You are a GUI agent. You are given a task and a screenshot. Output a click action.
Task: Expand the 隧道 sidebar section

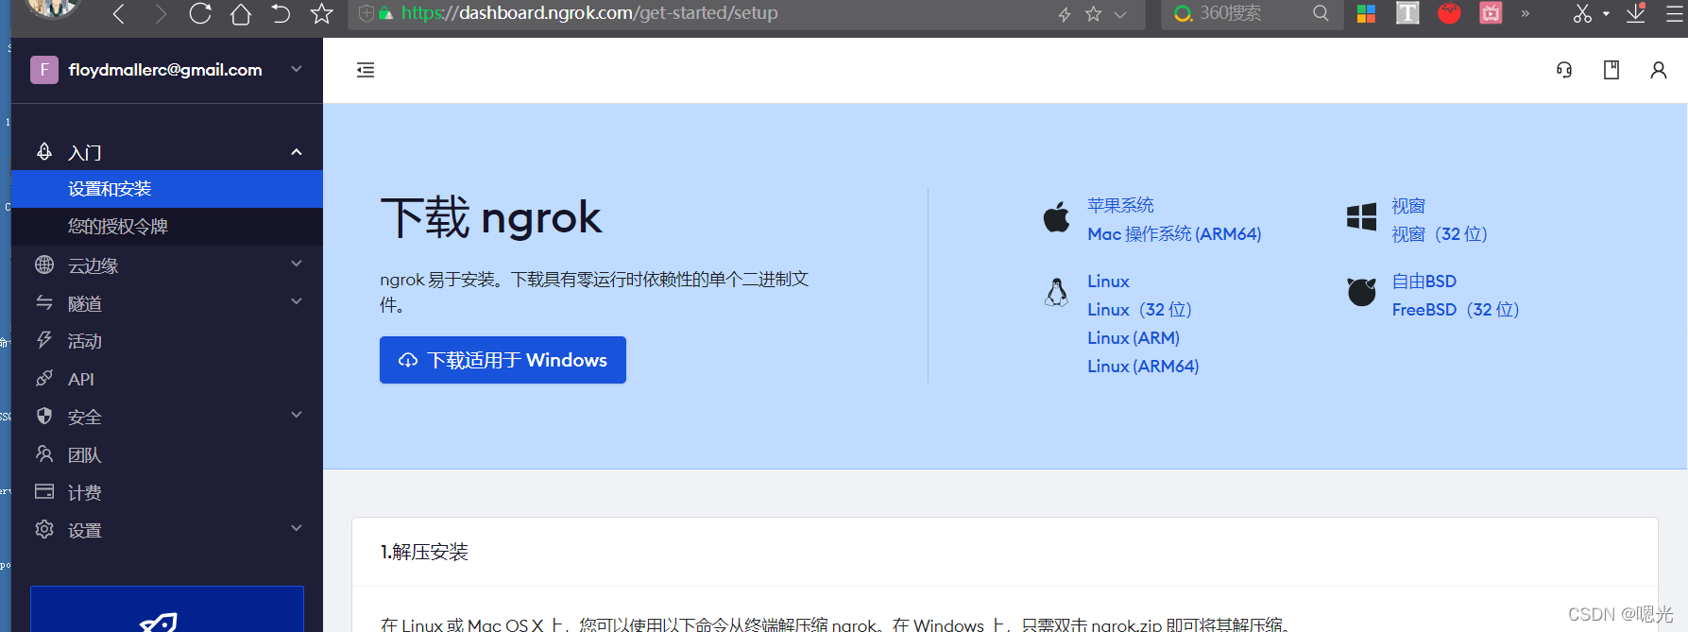[x=167, y=303]
